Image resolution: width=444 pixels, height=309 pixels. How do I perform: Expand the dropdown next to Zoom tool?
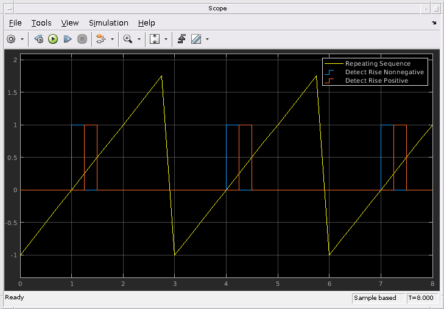point(139,40)
